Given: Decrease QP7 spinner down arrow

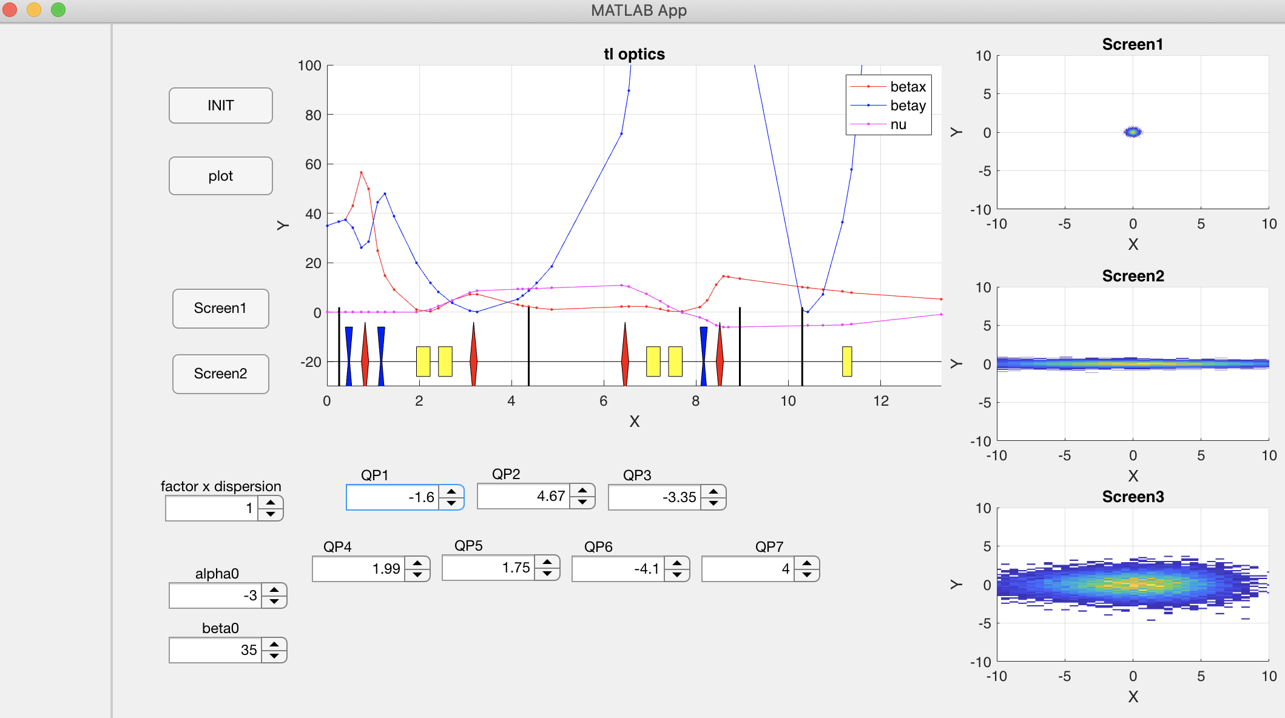Looking at the screenshot, I should tap(807, 575).
